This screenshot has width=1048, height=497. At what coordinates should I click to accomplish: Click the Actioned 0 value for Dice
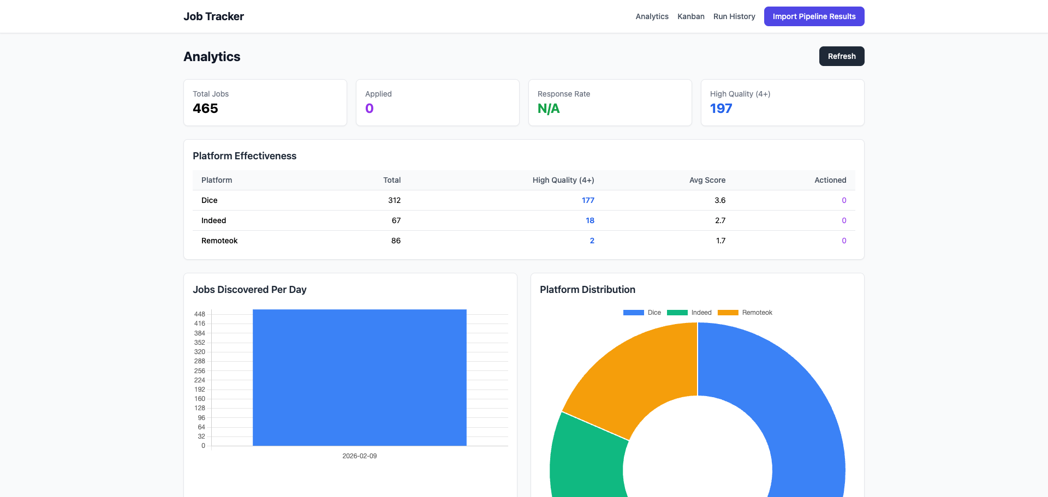click(844, 200)
